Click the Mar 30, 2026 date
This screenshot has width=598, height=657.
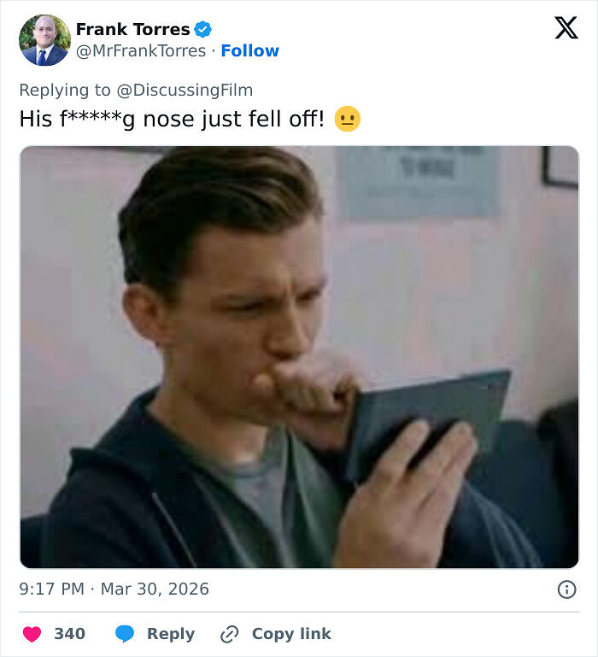coord(155,590)
